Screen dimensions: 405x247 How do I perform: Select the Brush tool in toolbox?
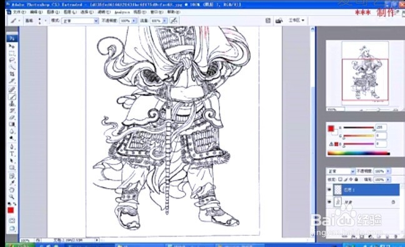[12, 97]
